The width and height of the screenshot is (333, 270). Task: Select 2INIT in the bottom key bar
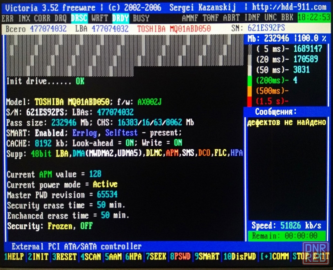38,257
